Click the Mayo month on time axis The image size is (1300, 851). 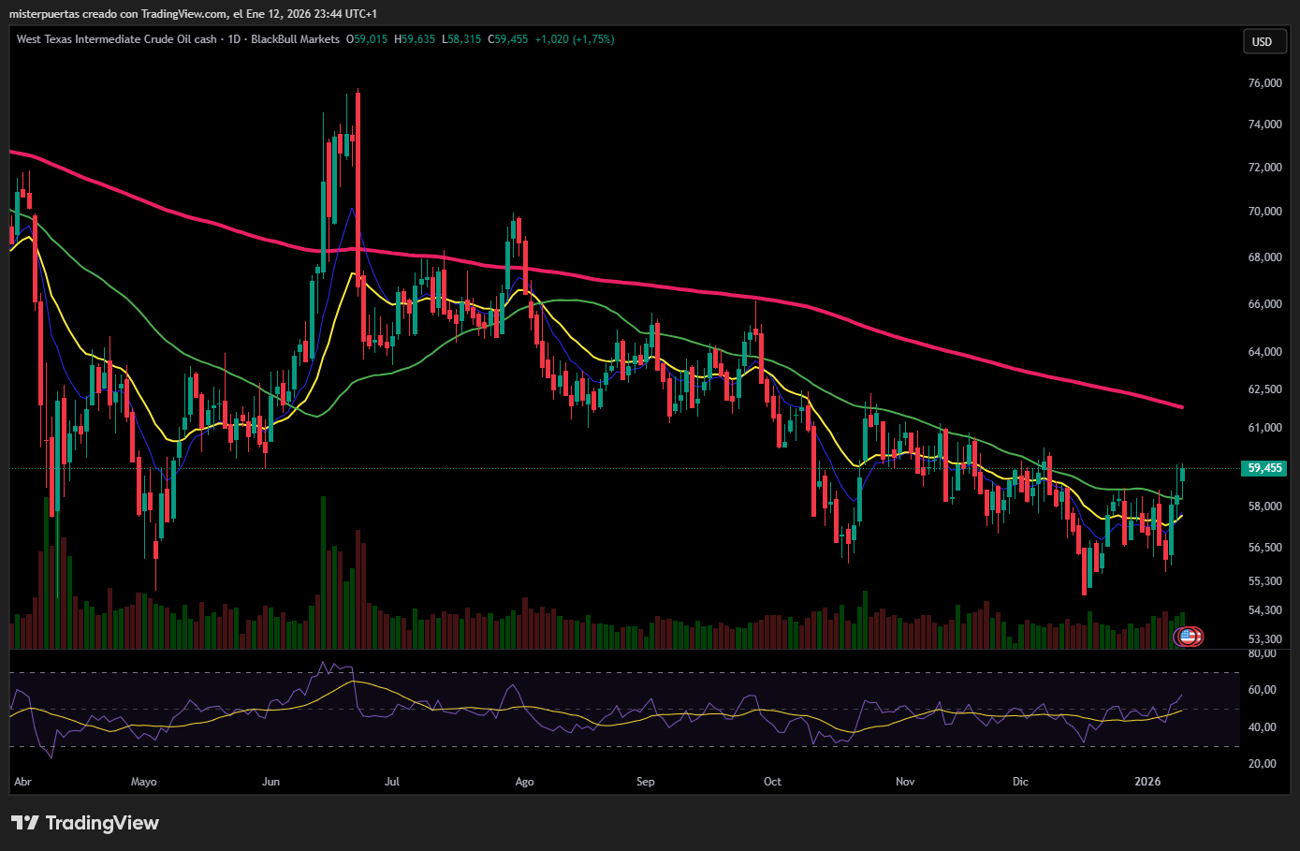(x=144, y=782)
